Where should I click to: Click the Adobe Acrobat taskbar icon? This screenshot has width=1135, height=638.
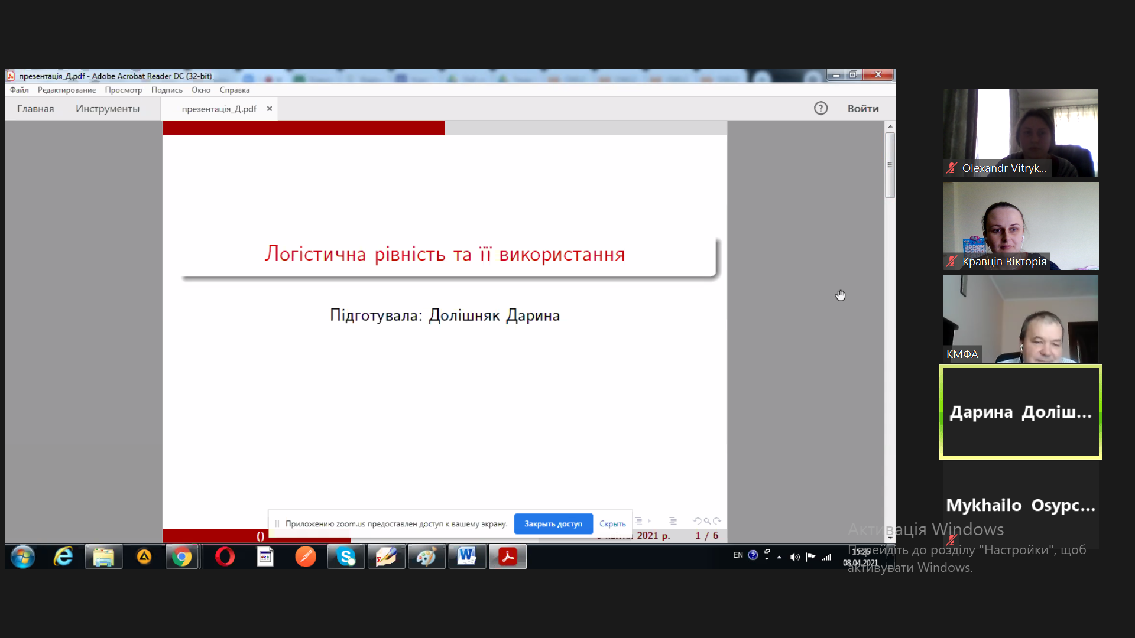507,556
